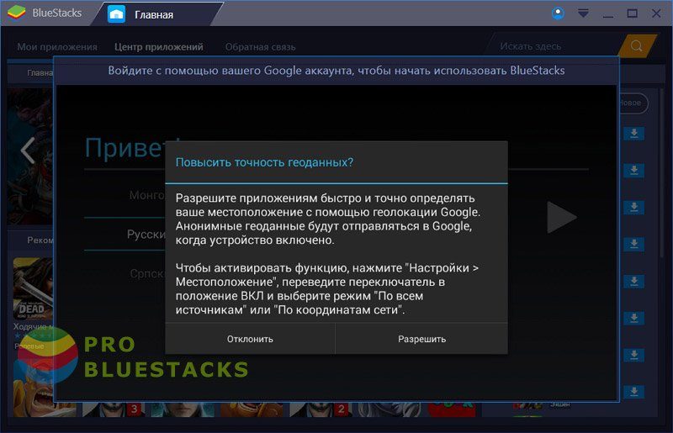
Task: Select 'Русский' in the language list
Action: 146,235
